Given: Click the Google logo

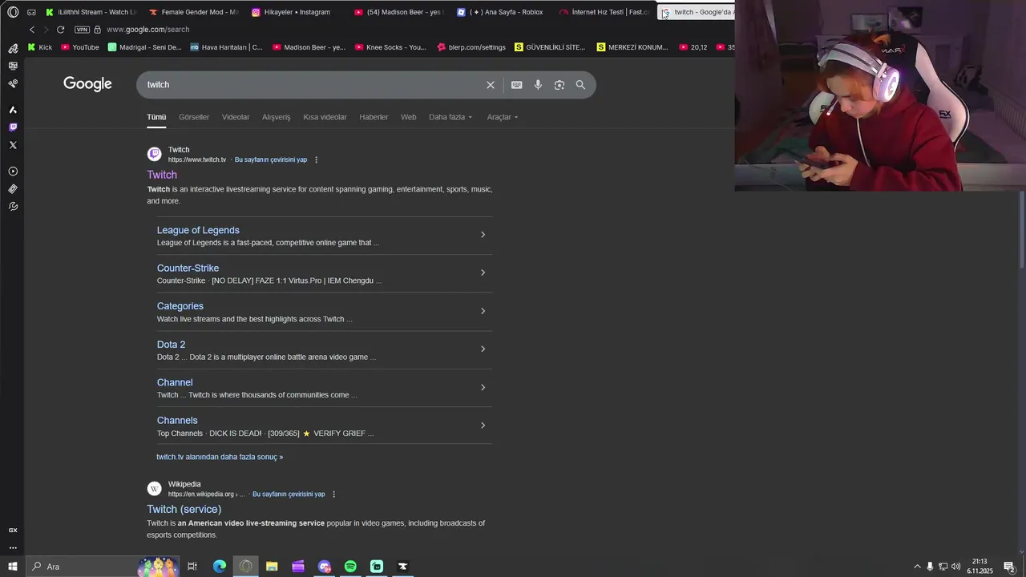Looking at the screenshot, I should (87, 84).
